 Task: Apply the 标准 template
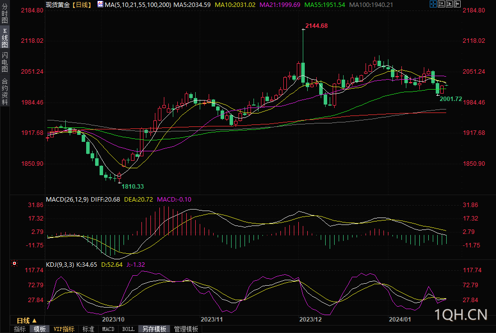[88, 329]
